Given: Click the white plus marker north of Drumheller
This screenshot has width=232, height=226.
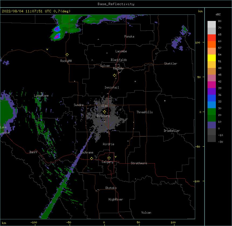Looking at the screenshot, I should point(165,101).
